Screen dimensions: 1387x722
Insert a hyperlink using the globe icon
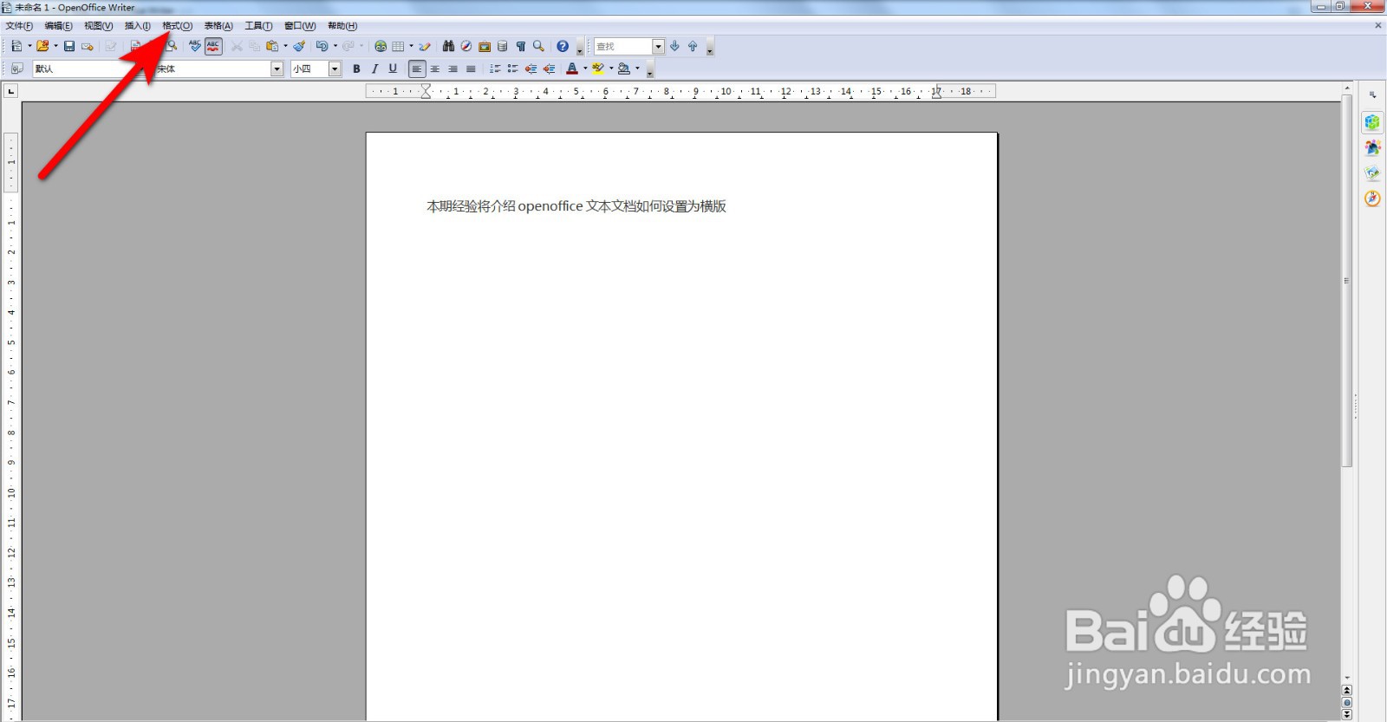381,46
